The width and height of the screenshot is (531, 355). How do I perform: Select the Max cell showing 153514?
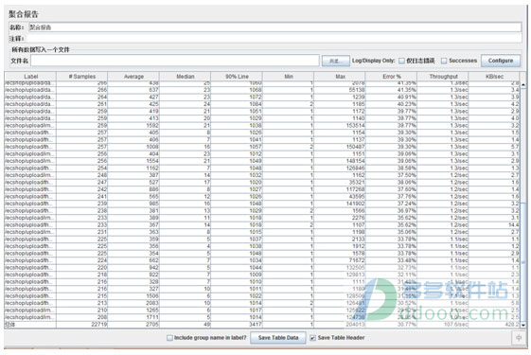tap(340, 125)
